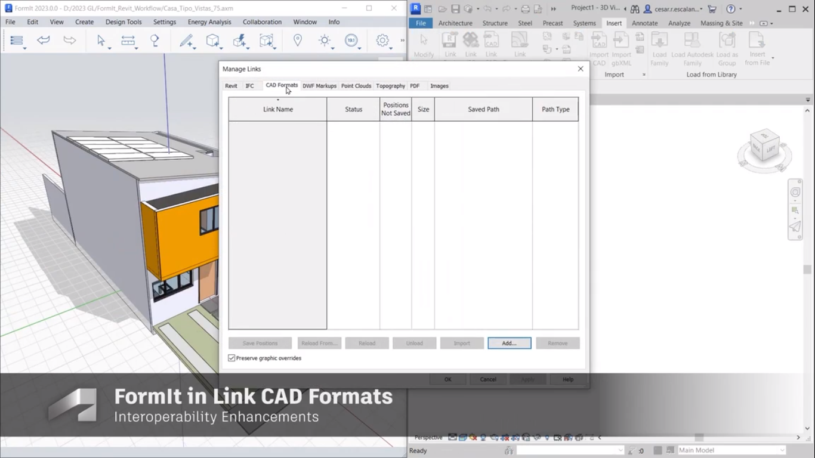Click the Revit Open folder icon
This screenshot has width=815, height=458.
point(442,9)
